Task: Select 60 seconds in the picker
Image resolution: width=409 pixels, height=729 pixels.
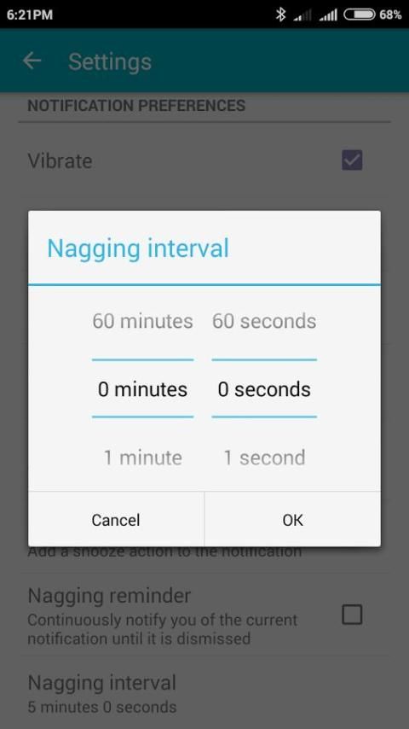Action: [264, 321]
